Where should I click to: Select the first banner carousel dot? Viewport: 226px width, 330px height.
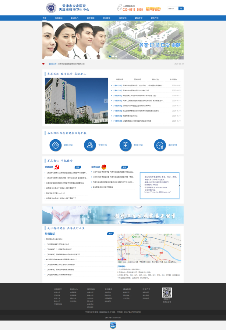(x=110, y=57)
